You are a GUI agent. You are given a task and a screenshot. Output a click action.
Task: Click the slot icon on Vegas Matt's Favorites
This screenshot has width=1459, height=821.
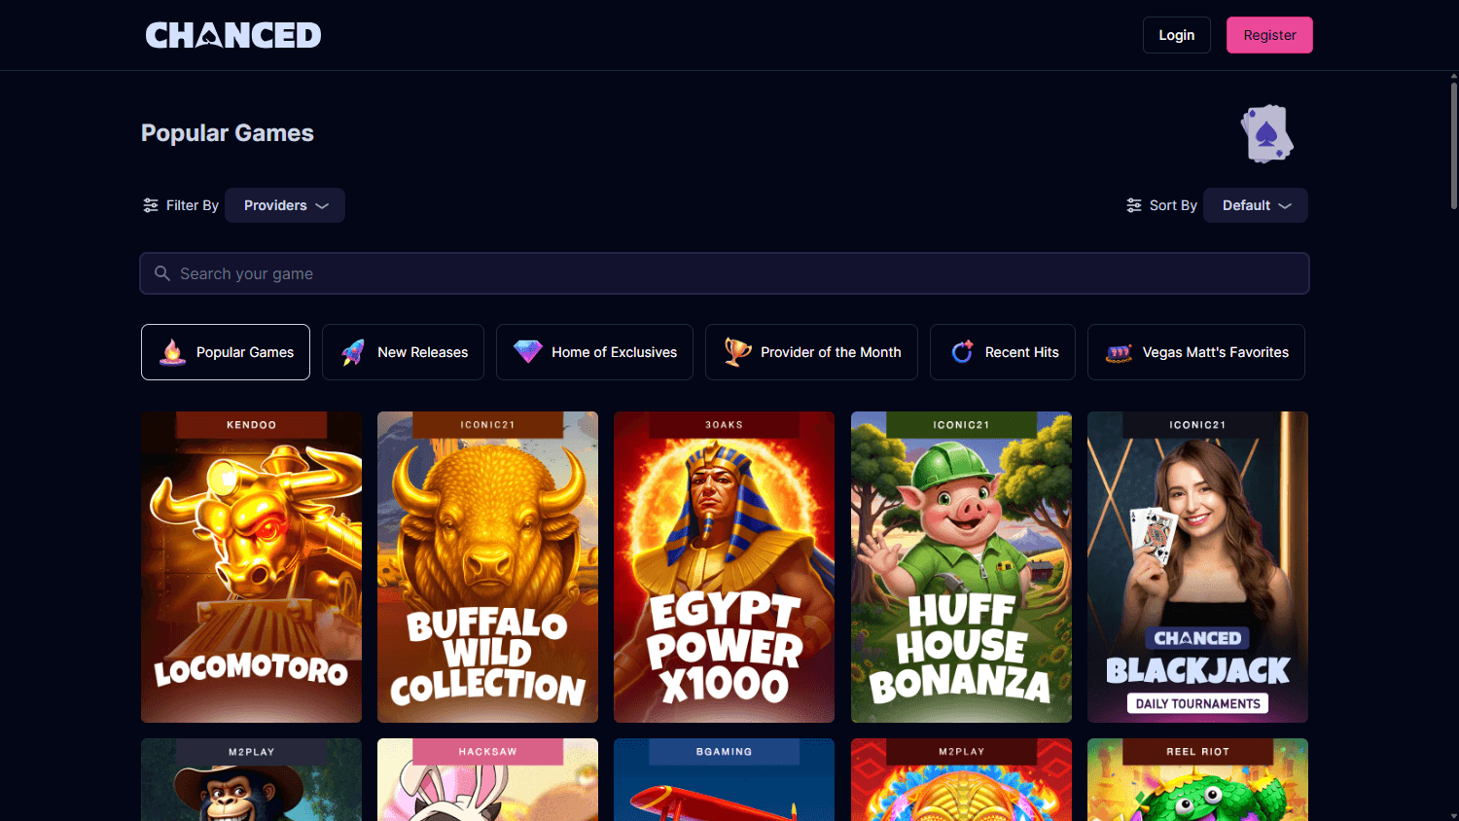[x=1120, y=352]
